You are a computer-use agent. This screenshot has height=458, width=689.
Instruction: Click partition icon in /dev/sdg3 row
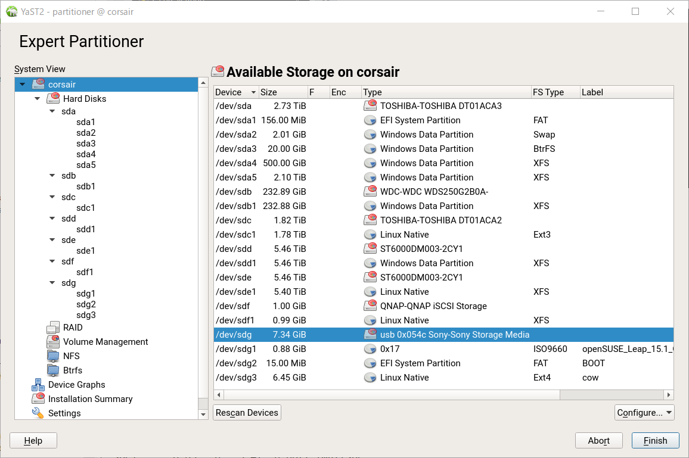point(370,377)
